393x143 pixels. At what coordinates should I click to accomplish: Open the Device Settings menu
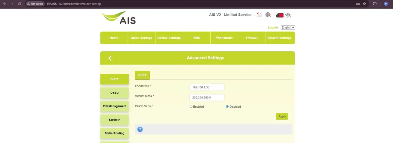click(x=169, y=38)
